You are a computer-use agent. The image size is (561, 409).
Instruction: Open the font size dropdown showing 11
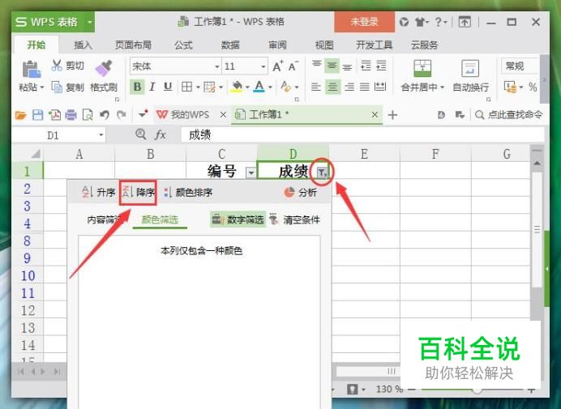263,66
